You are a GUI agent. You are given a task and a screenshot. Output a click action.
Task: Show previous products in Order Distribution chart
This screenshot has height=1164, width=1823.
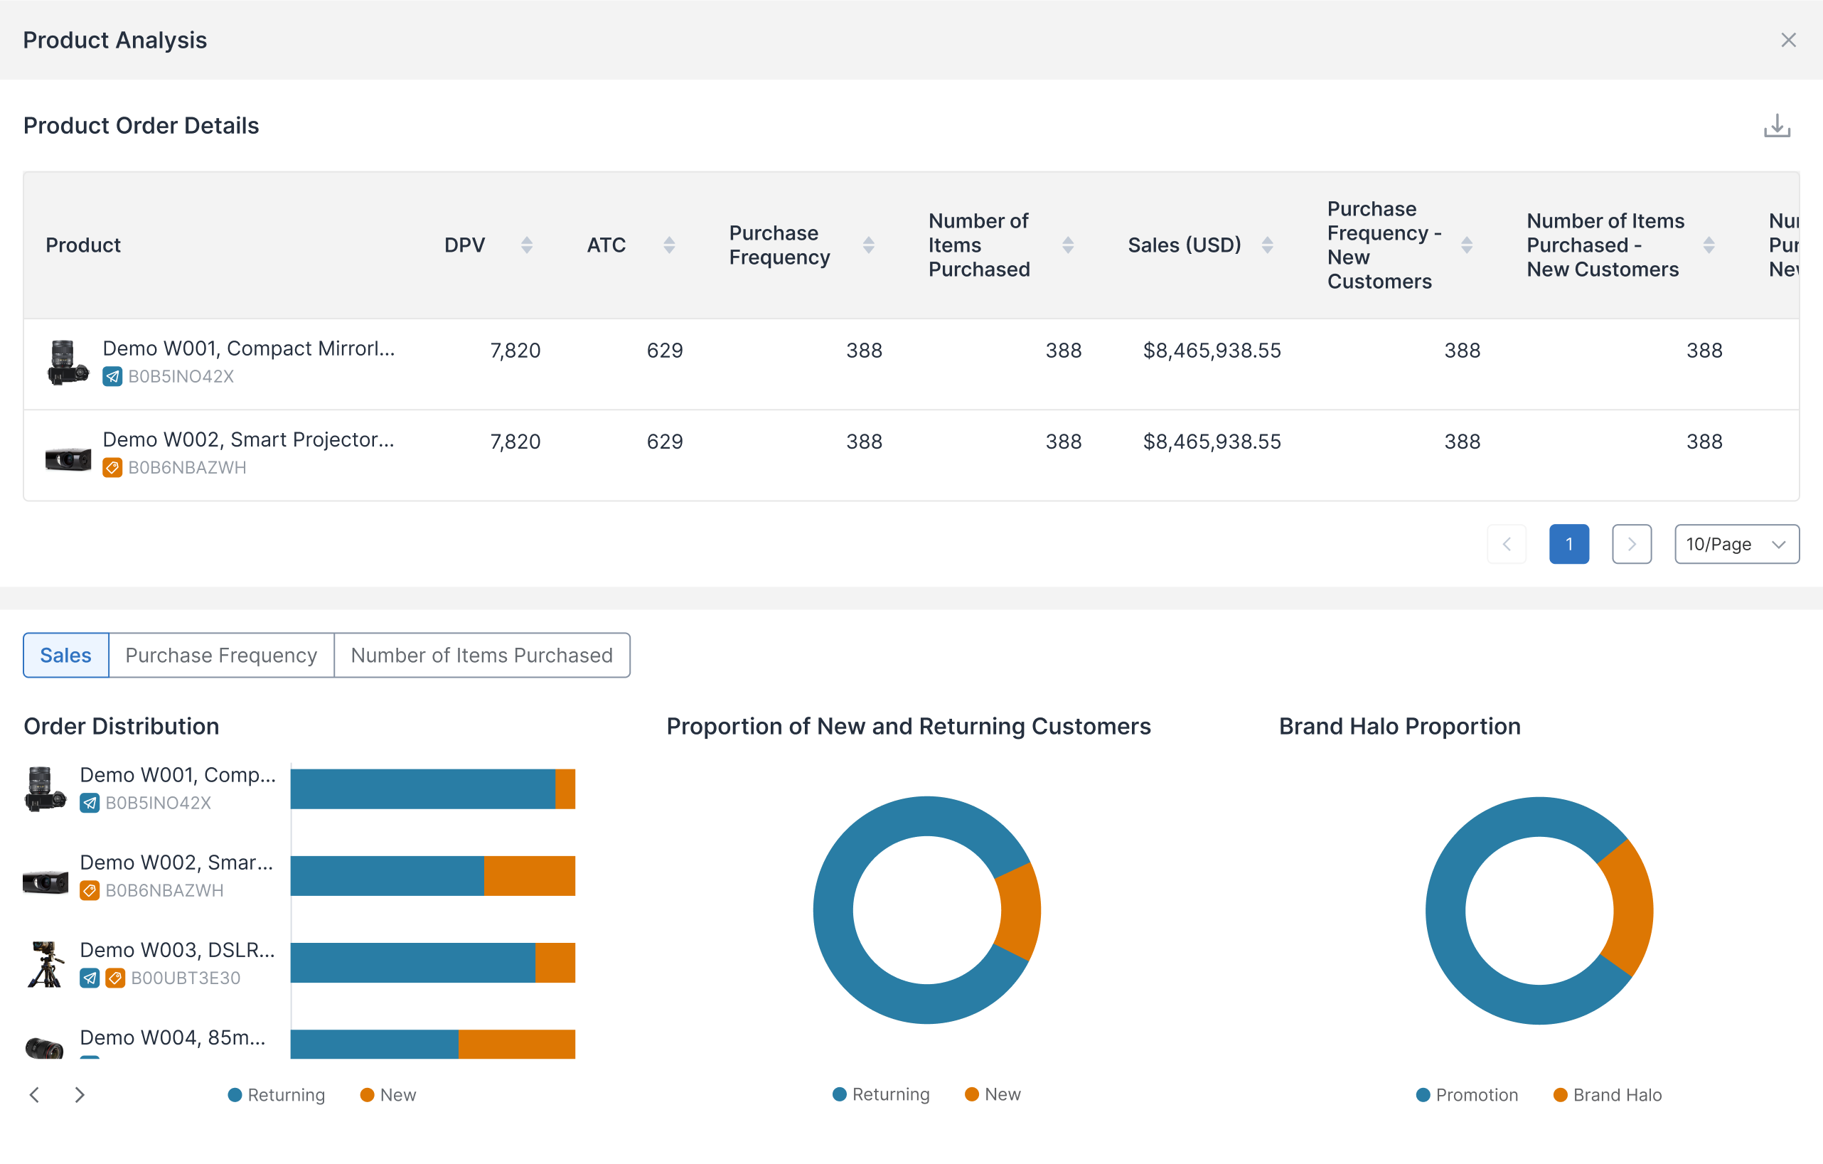pos(34,1095)
